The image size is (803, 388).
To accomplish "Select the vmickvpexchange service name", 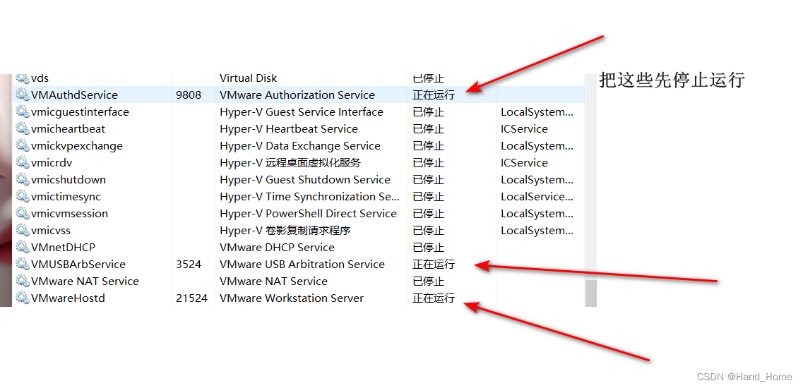I will 77,145.
